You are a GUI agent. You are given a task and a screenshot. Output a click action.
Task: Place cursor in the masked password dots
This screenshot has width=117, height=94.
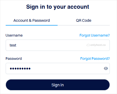coord(20,68)
